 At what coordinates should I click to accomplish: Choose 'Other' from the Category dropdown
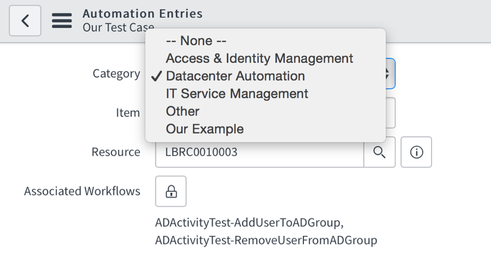coord(183,111)
